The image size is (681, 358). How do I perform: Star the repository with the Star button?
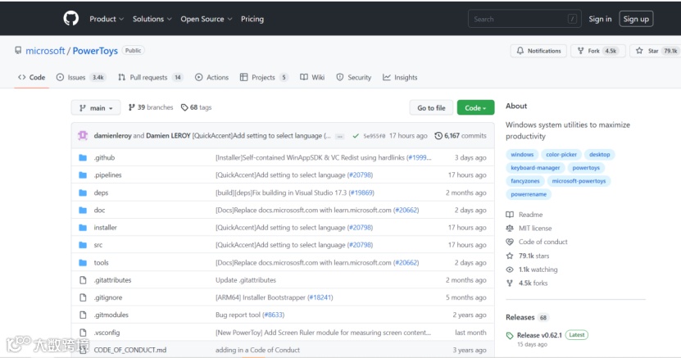coord(656,51)
